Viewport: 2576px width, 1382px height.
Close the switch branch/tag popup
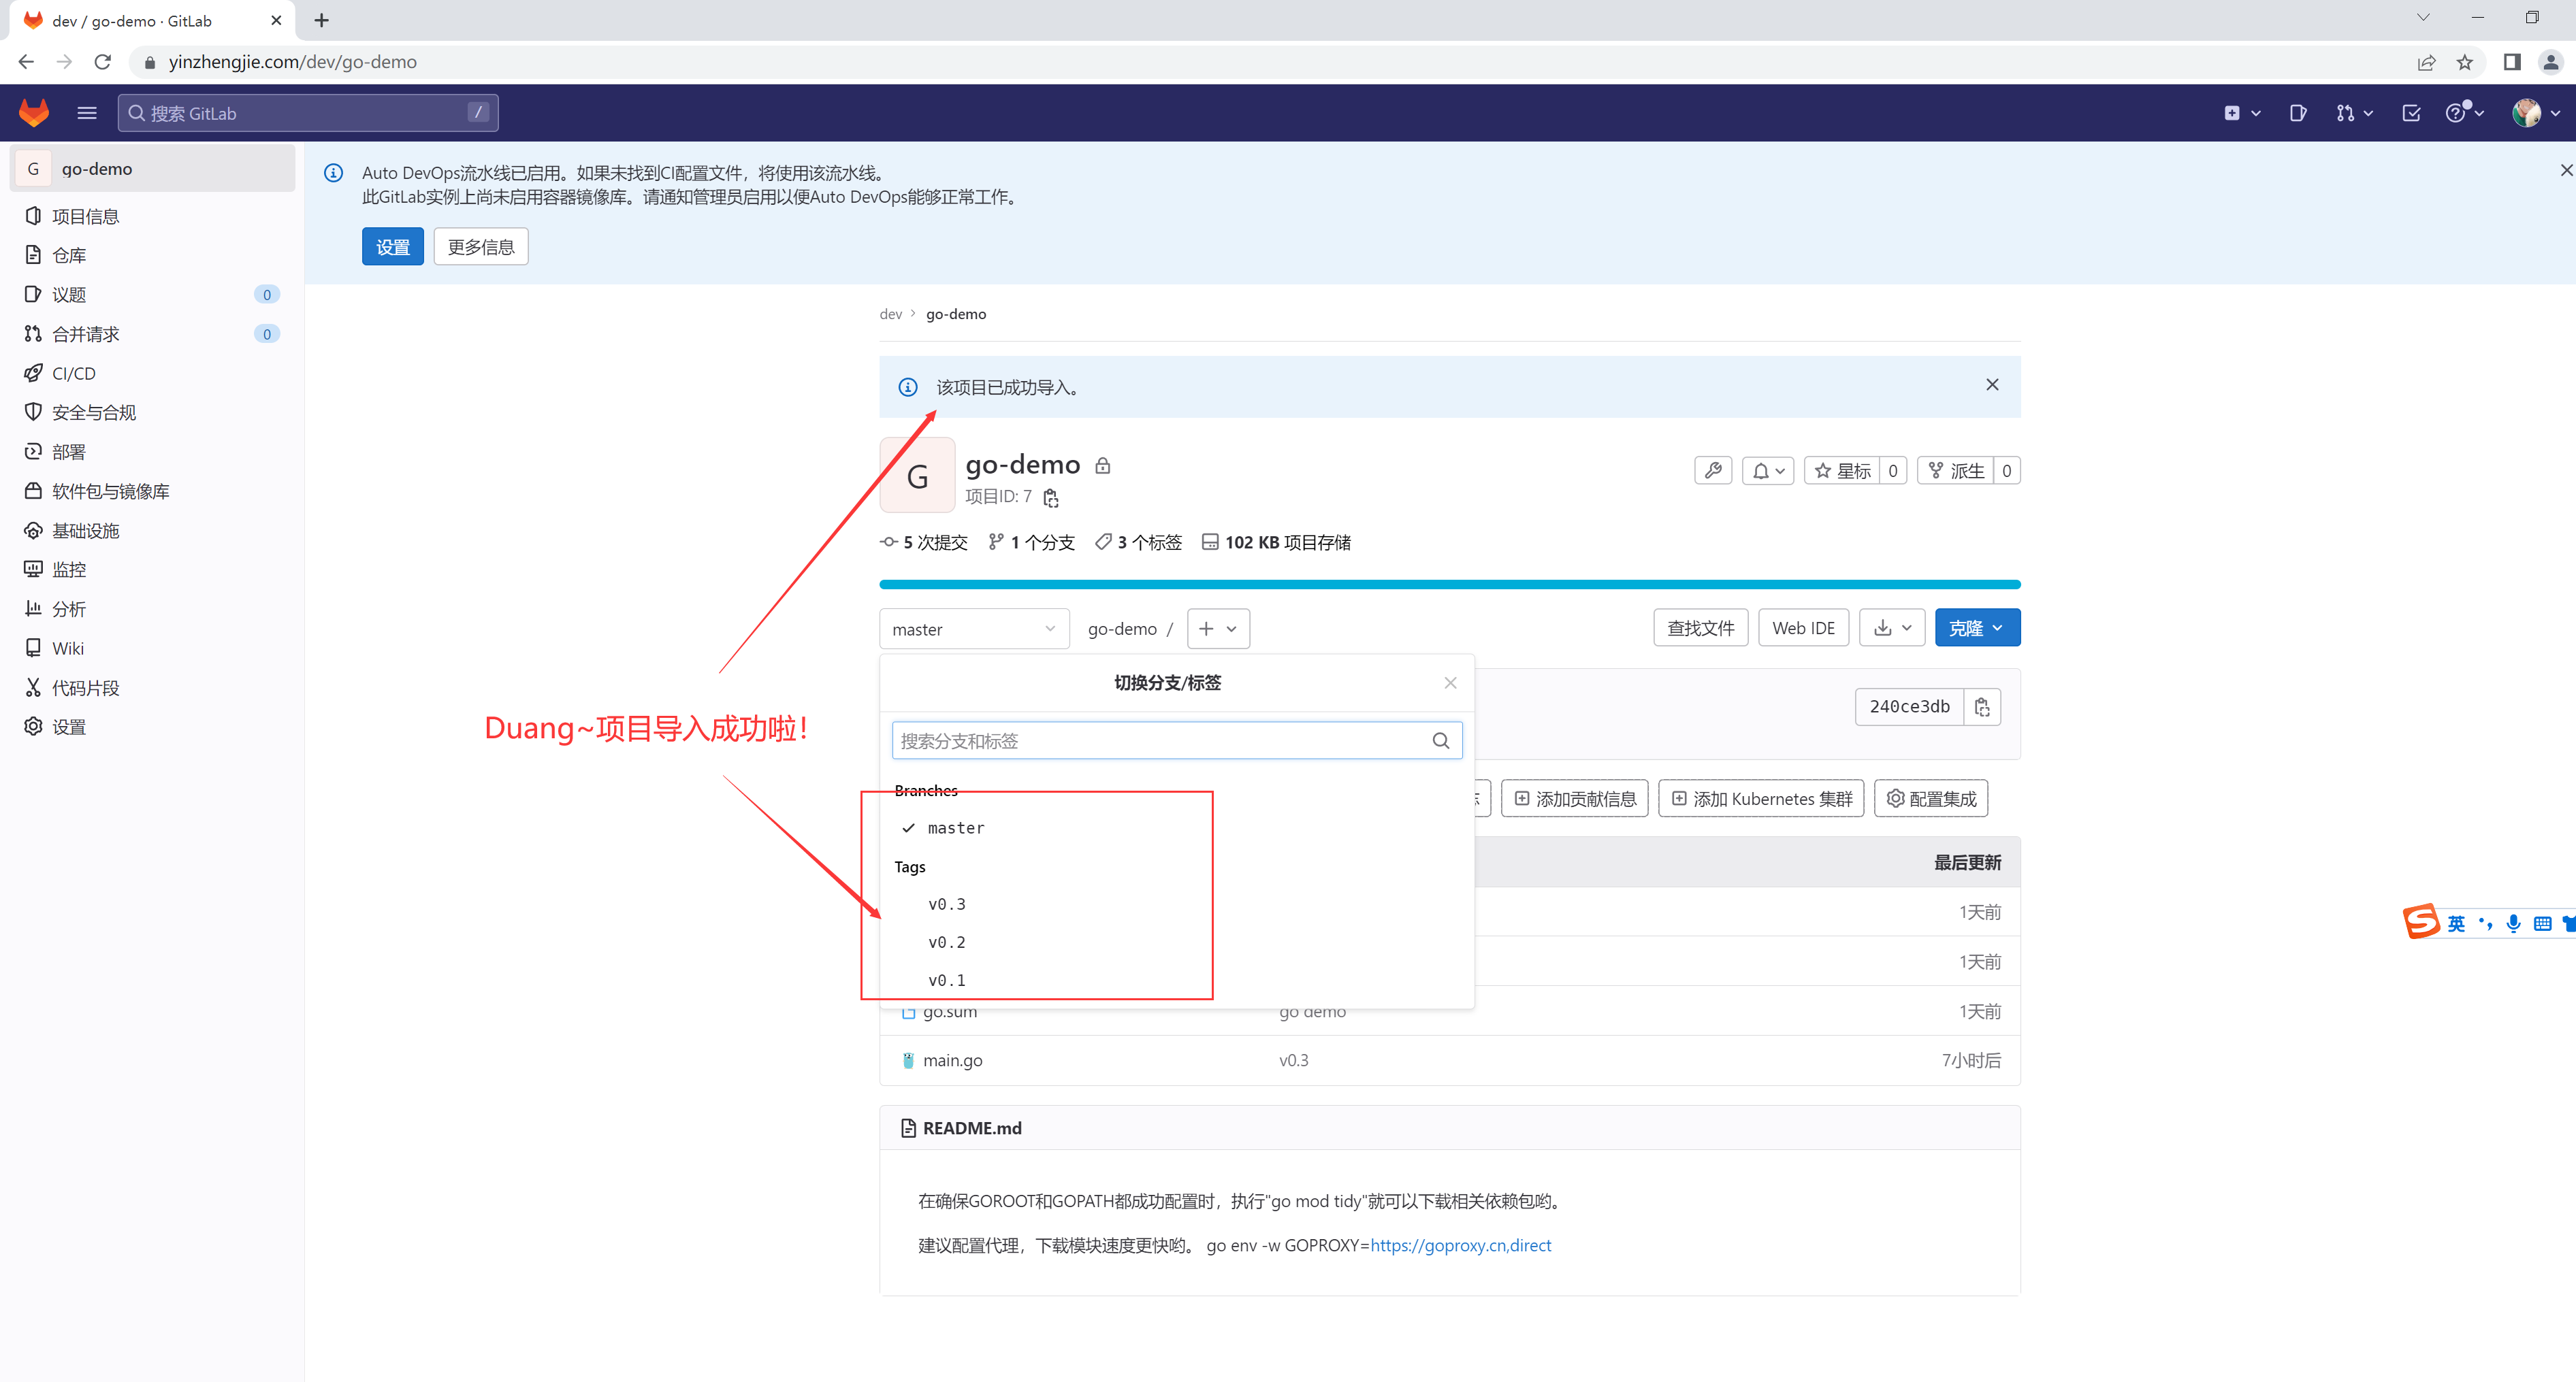[x=1450, y=682]
